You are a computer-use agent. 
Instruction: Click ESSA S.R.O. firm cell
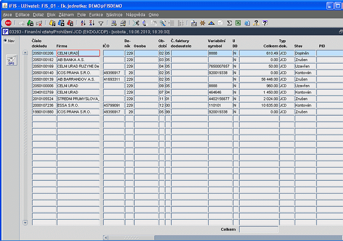coord(78,105)
